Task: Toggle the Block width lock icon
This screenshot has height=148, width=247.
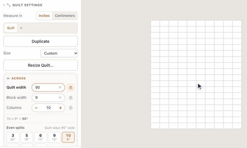Action: pyautogui.click(x=71, y=98)
